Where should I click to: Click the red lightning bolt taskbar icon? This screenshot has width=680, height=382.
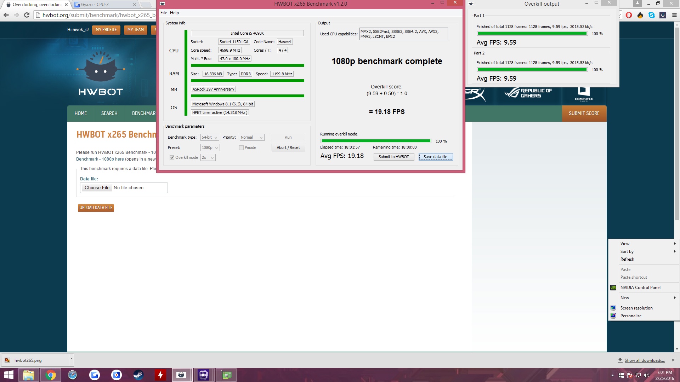160,375
